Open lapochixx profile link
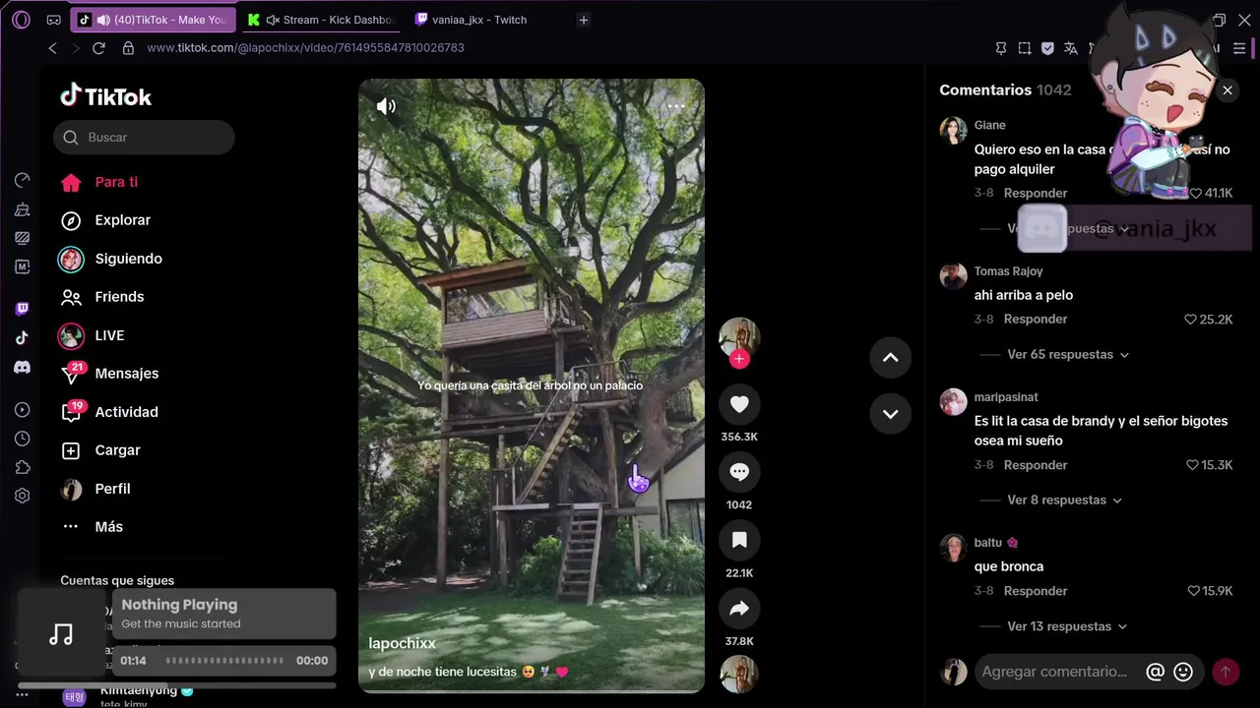This screenshot has width=1260, height=708. 402,643
